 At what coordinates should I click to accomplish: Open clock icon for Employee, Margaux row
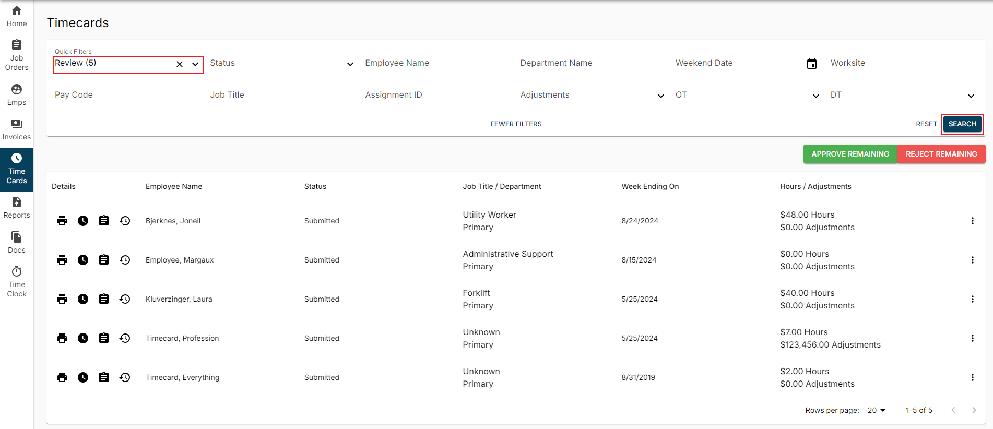click(x=83, y=260)
